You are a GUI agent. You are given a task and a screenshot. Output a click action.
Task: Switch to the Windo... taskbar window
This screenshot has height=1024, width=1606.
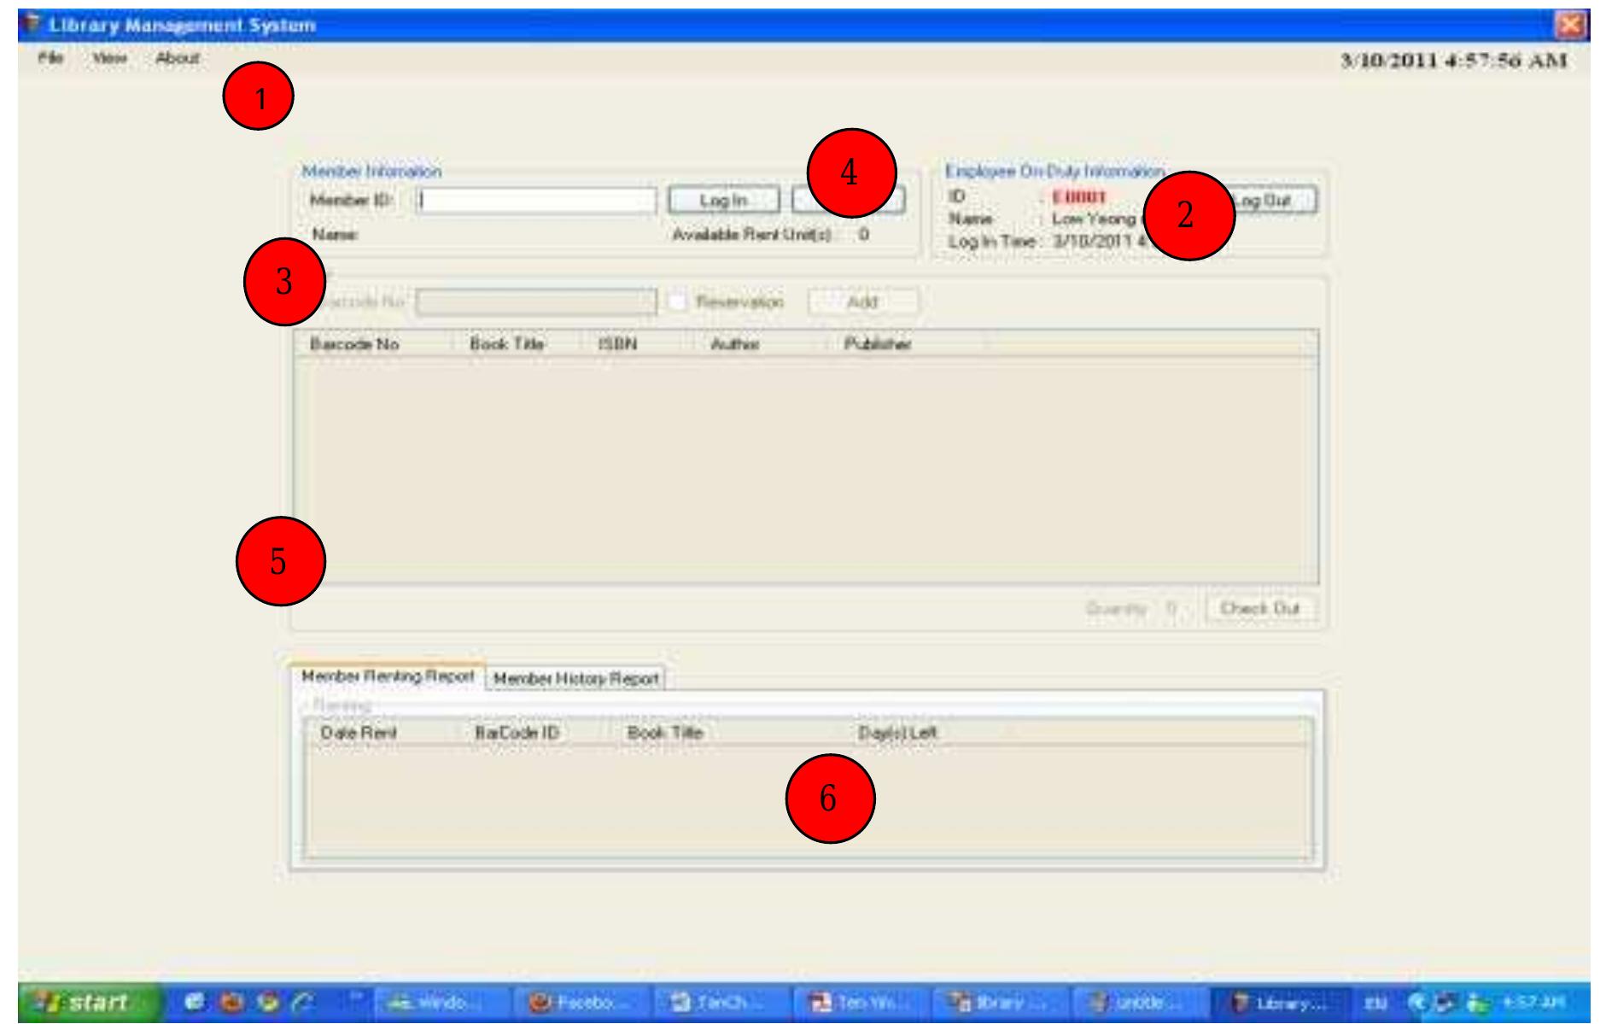coord(439,1002)
